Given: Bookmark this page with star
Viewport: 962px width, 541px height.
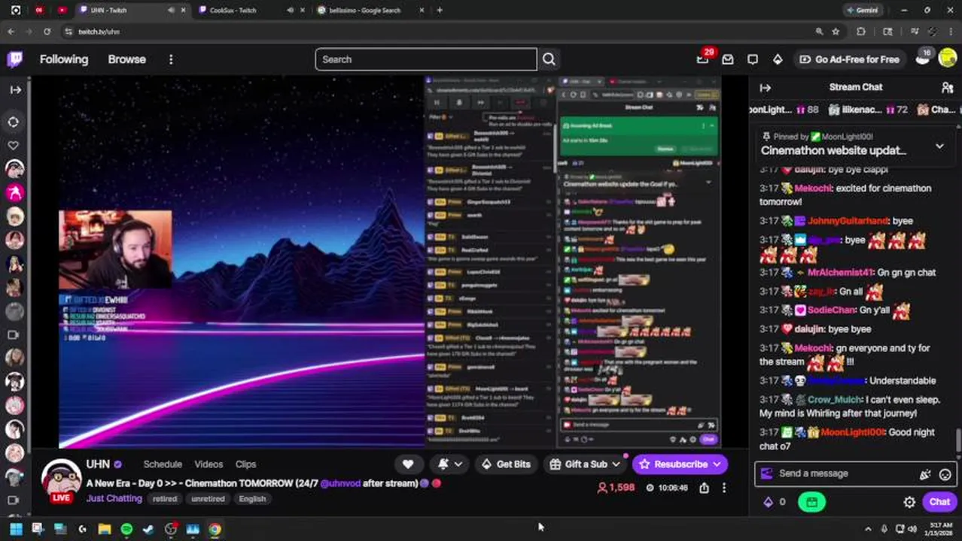Looking at the screenshot, I should pos(836,32).
